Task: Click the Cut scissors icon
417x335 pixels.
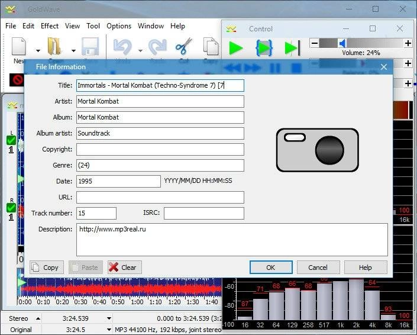Action: point(184,46)
